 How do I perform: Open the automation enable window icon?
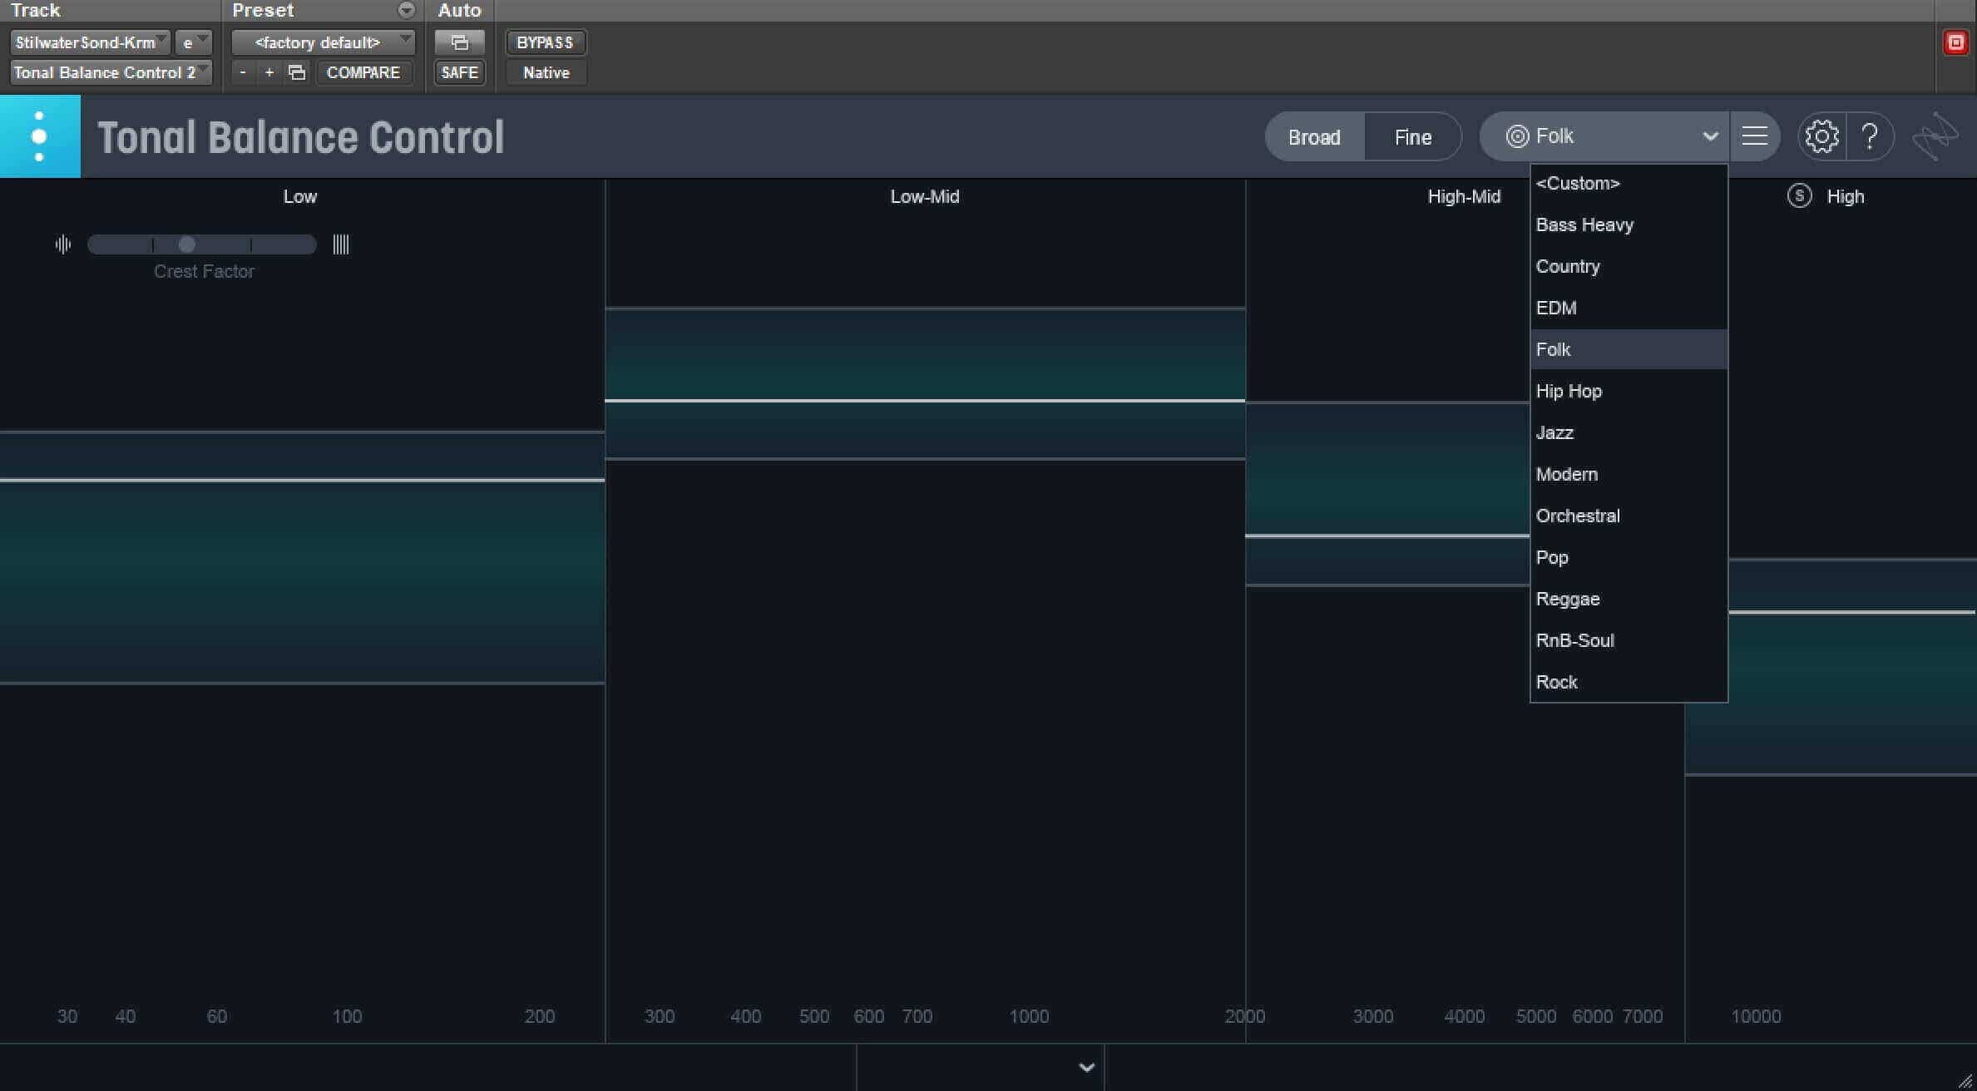[x=460, y=42]
